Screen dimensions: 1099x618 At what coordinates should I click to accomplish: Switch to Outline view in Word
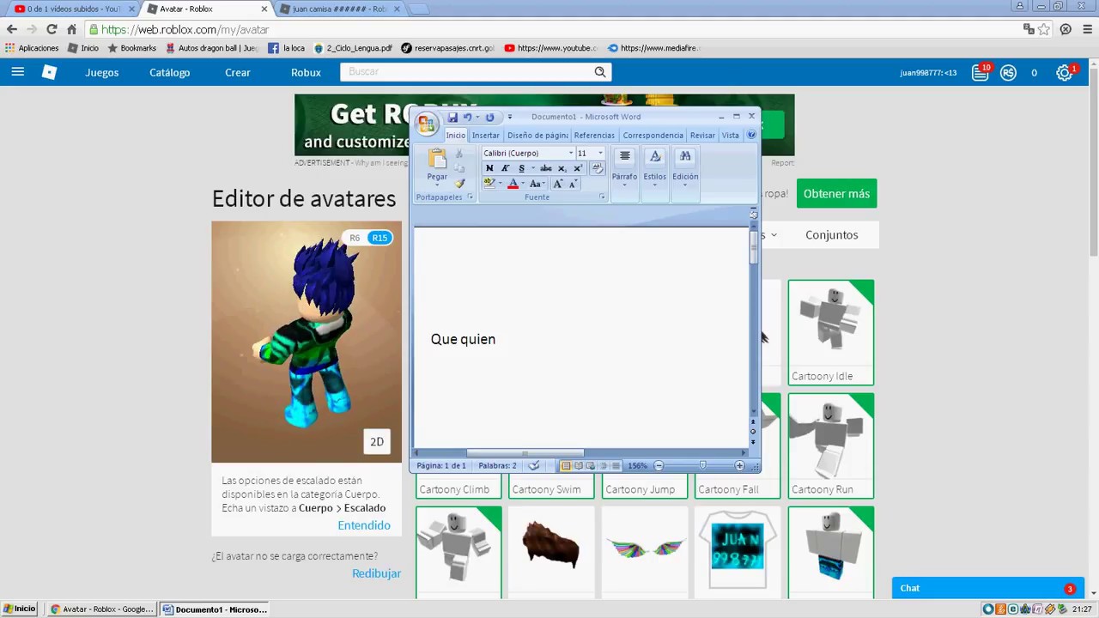pos(603,465)
